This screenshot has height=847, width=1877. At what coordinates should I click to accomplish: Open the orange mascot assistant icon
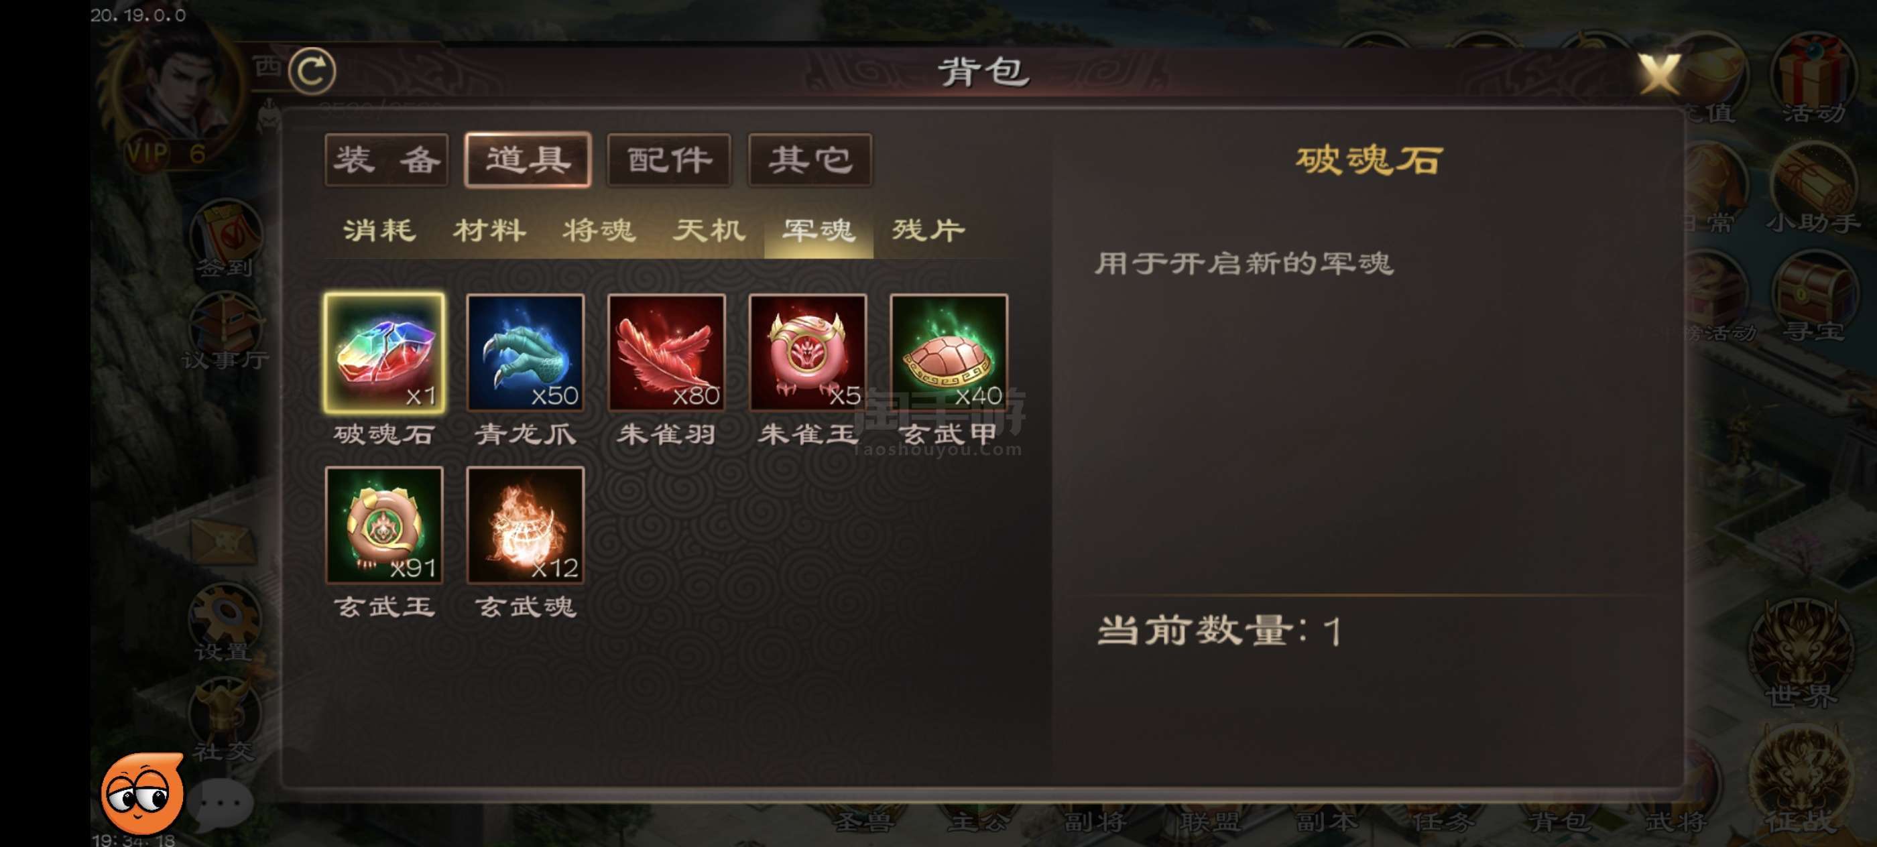(142, 794)
